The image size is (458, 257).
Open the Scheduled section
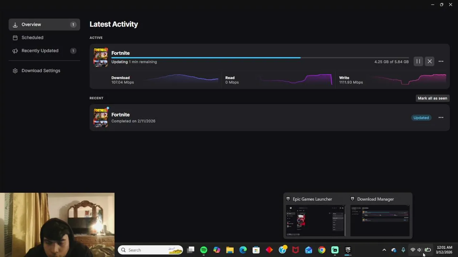[x=44, y=37]
